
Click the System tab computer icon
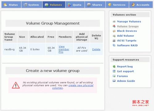[25, 5]
